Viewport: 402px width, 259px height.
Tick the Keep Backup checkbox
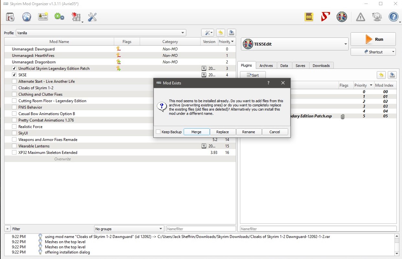[158, 132]
